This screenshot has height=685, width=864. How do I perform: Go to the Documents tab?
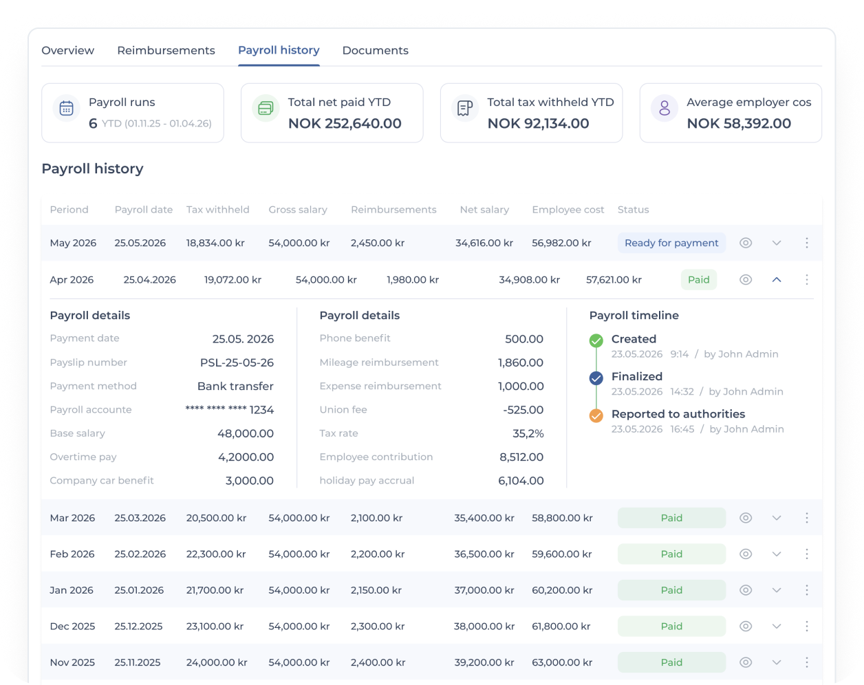[x=376, y=50]
